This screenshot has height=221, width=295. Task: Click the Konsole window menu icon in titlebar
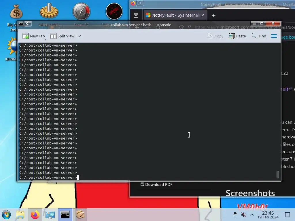click(21, 24)
